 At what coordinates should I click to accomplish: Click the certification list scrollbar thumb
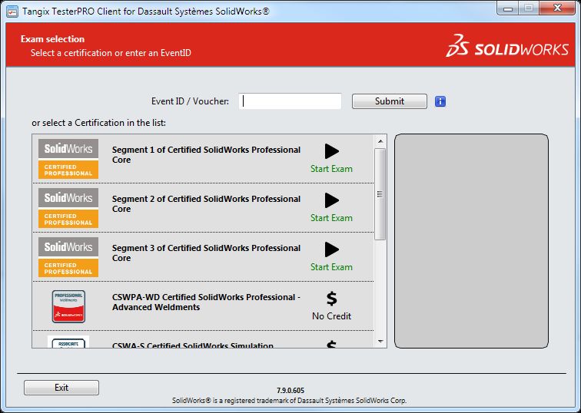380,194
